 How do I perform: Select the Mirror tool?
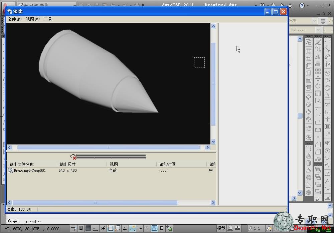point(318,57)
